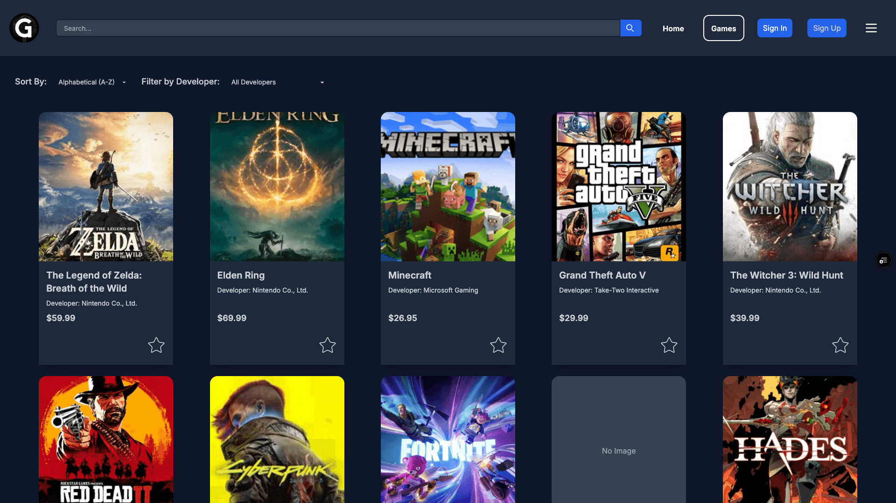Click the Sign Up button
The width and height of the screenshot is (896, 503).
[826, 28]
